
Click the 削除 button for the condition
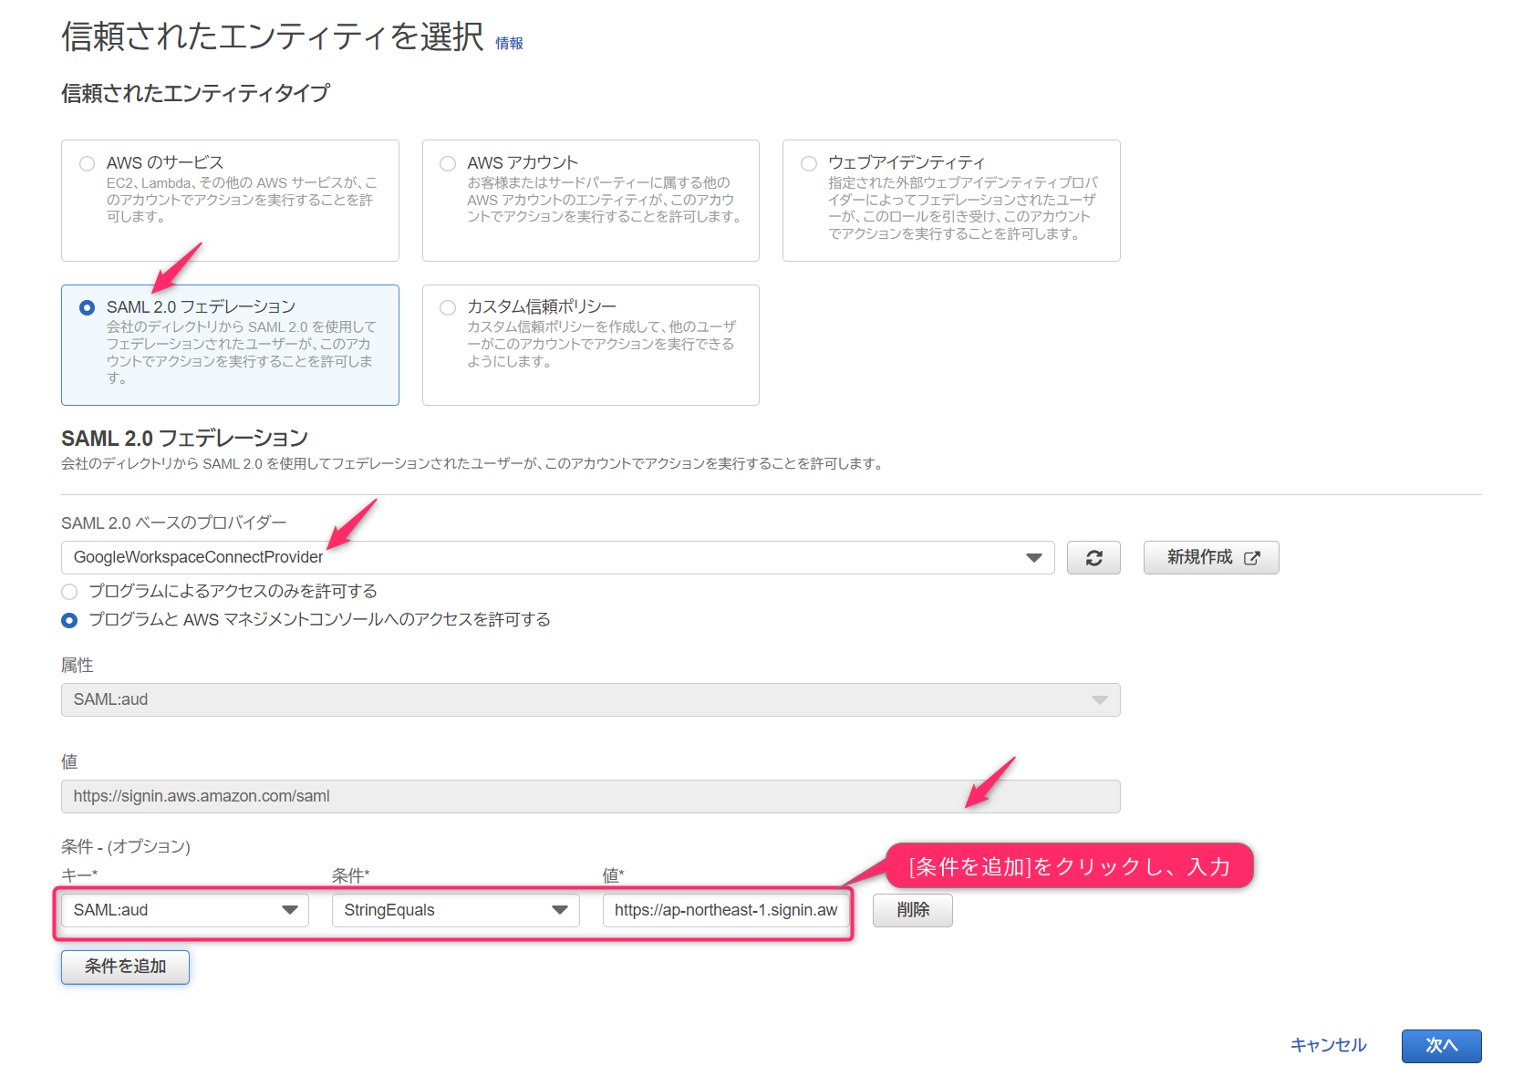913,910
